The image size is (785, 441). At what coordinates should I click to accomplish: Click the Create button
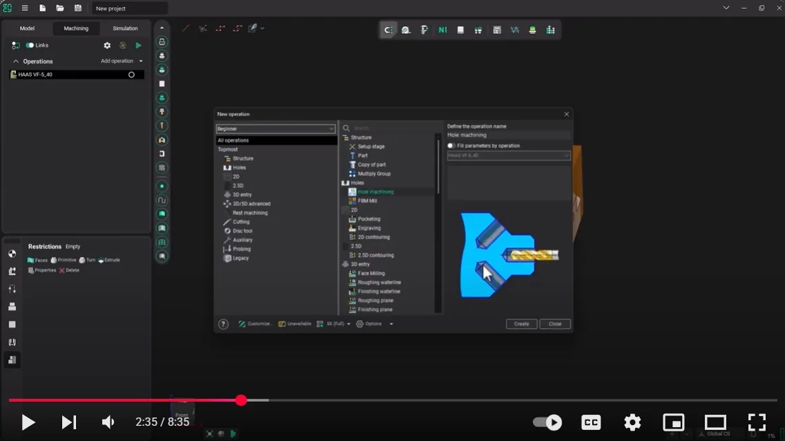pos(521,324)
